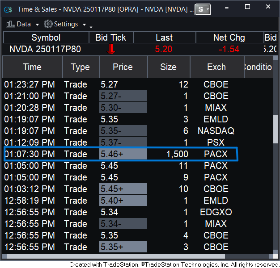Click the Bid Tick column header
Screen dimensions: 280x268
[x=111, y=38]
